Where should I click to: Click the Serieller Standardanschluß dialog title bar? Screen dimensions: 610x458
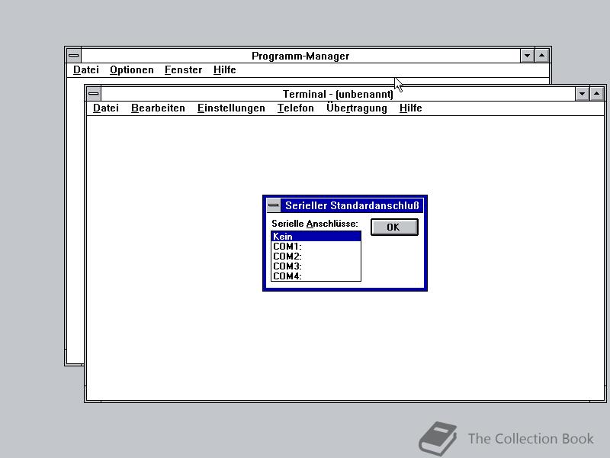[352, 205]
